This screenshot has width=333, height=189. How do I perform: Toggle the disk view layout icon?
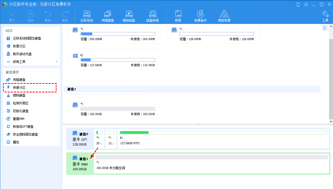[325, 28]
